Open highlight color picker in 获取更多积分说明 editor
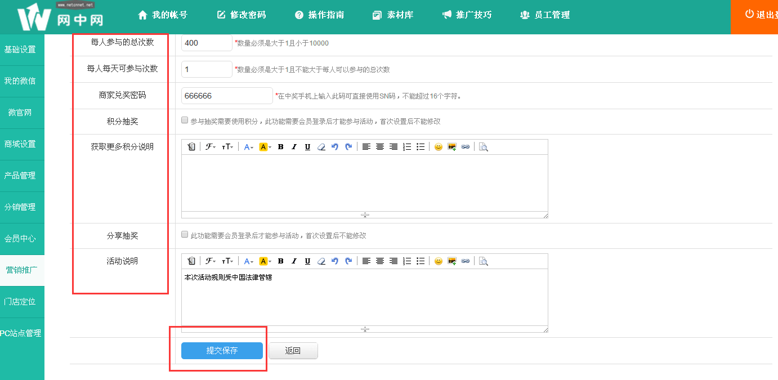This screenshot has width=778, height=380. tap(265, 147)
